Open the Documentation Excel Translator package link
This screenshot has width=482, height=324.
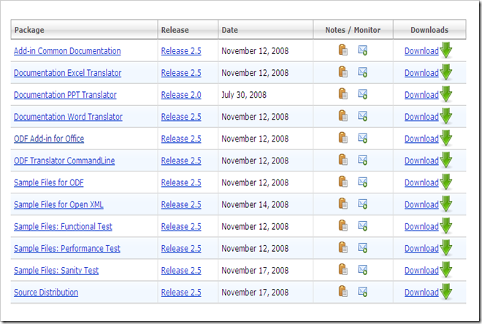point(68,73)
